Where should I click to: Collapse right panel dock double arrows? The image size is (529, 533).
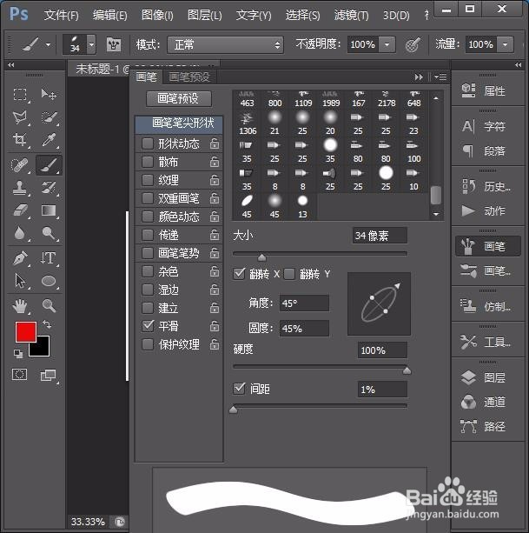518,65
